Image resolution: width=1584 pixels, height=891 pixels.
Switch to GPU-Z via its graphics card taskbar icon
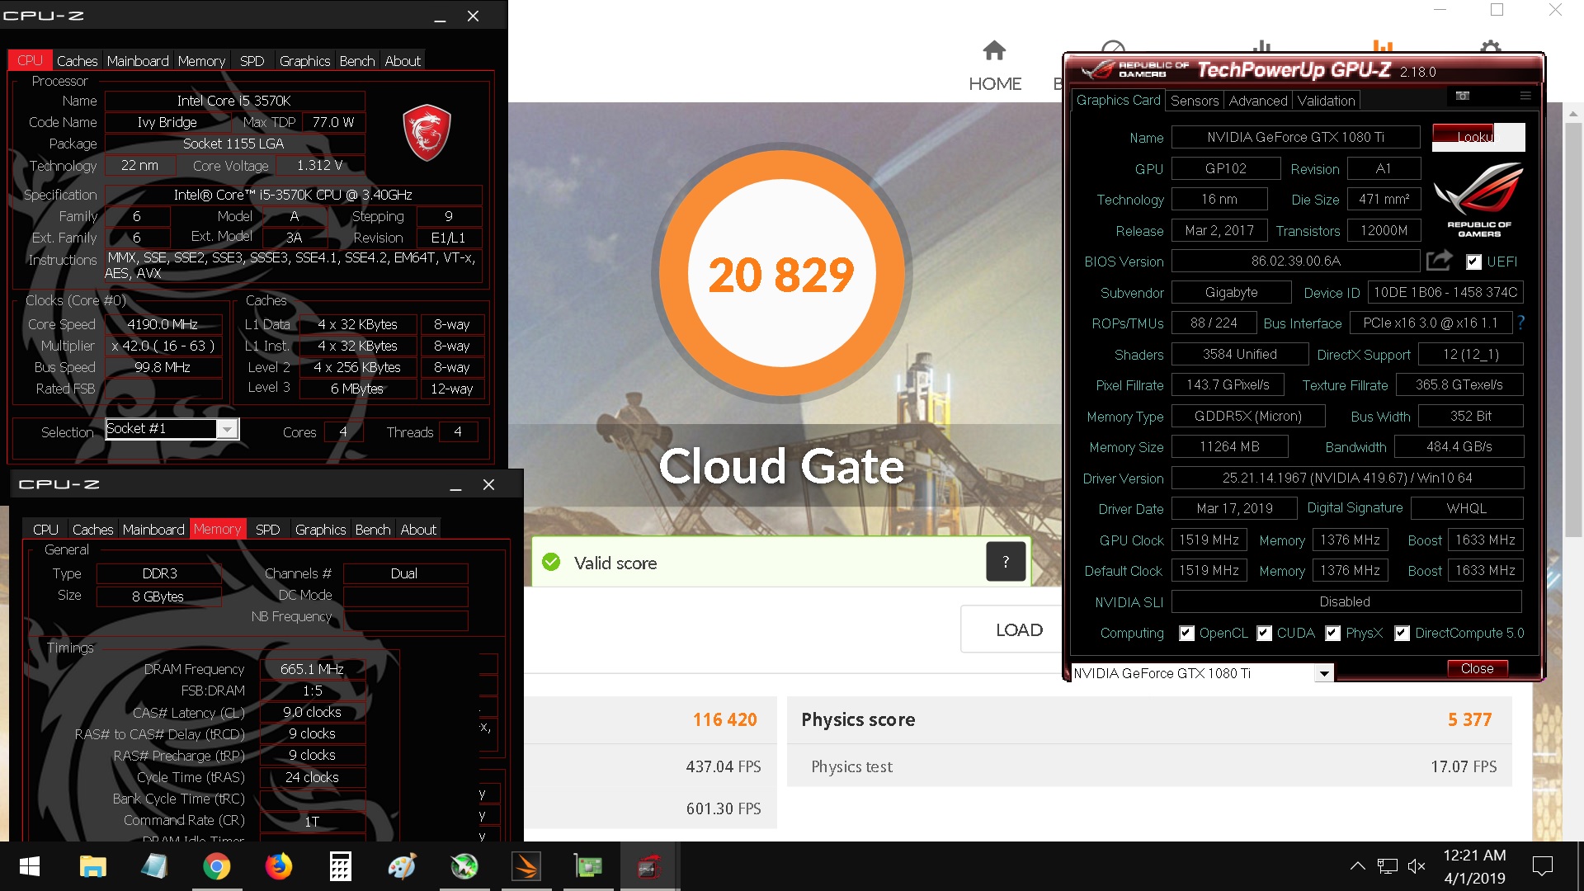click(588, 866)
